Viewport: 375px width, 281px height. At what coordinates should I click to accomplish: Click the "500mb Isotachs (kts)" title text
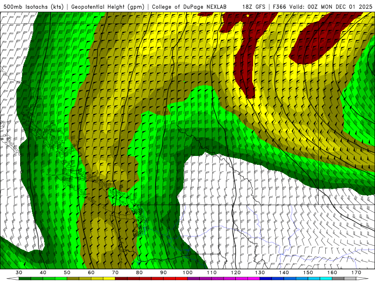point(34,7)
